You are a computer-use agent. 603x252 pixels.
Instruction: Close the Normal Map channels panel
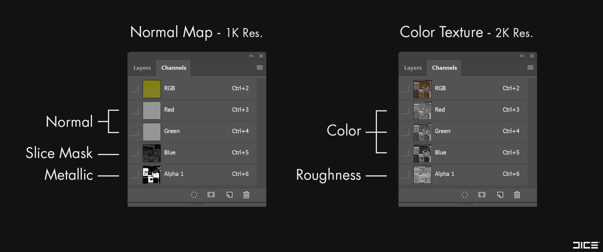261,56
